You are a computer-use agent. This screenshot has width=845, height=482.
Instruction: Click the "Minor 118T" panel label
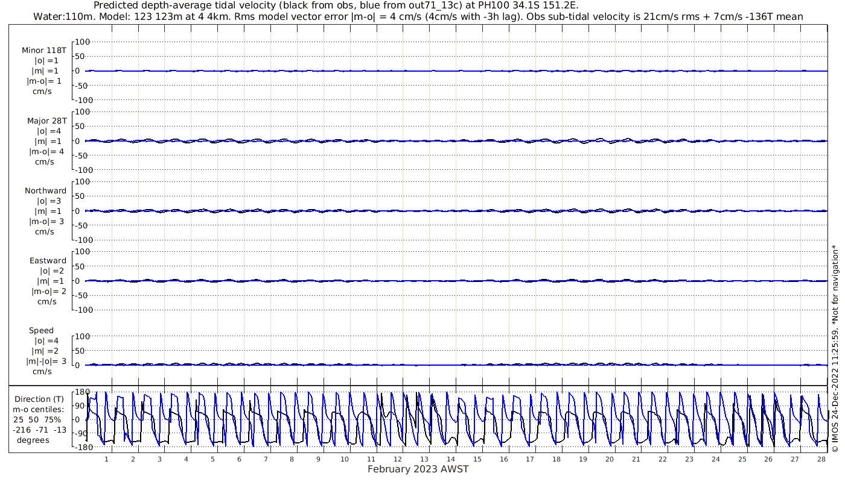[x=44, y=50]
